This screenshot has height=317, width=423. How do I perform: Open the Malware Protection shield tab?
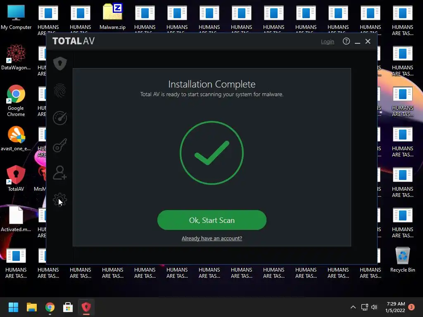click(x=60, y=63)
